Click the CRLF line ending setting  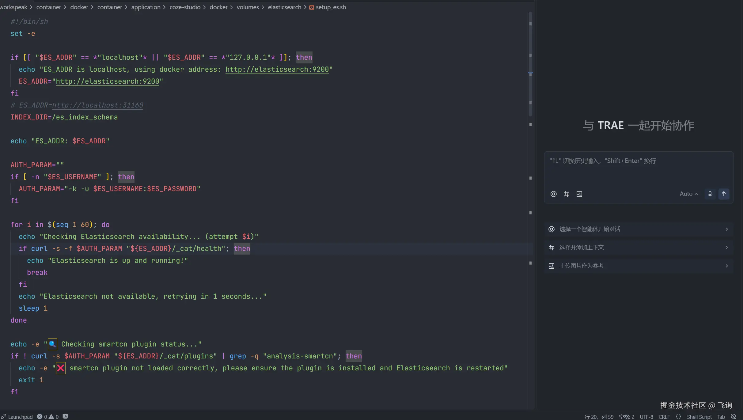coord(664,417)
